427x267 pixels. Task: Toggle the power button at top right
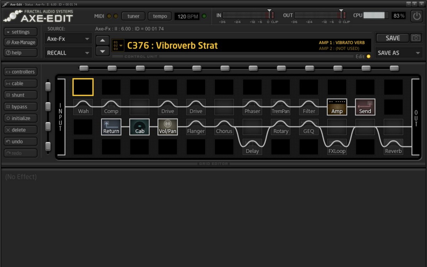coord(416,16)
